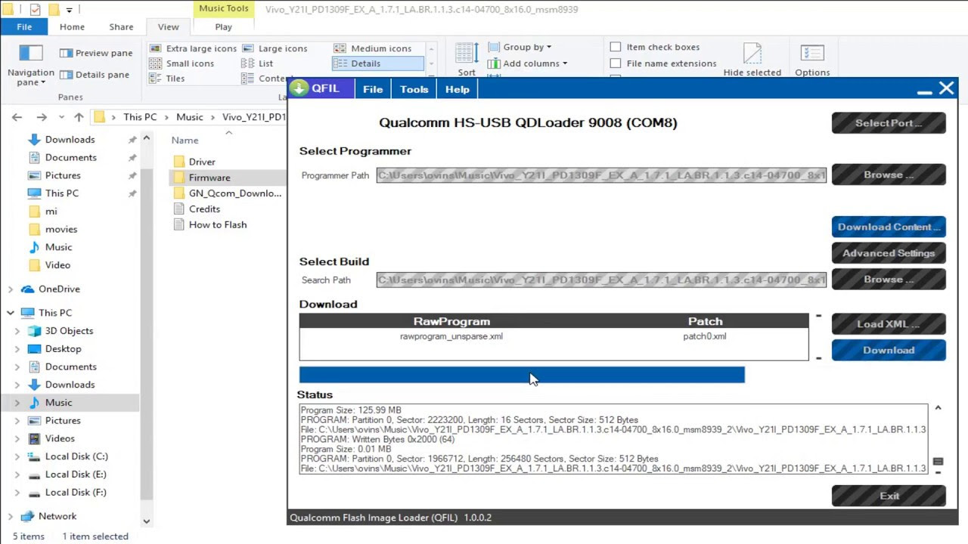Click Music in the address breadcrumb

pyautogui.click(x=190, y=117)
